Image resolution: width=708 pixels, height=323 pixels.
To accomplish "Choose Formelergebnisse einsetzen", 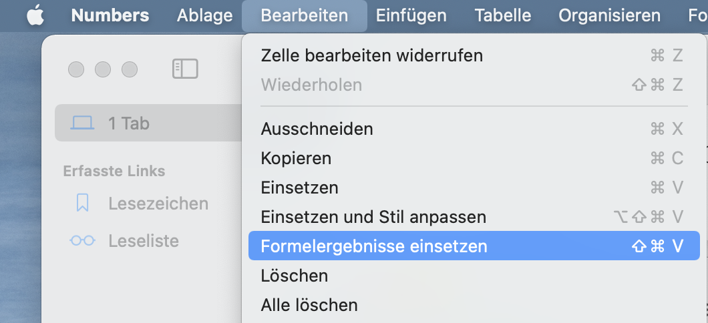I will pyautogui.click(x=374, y=246).
